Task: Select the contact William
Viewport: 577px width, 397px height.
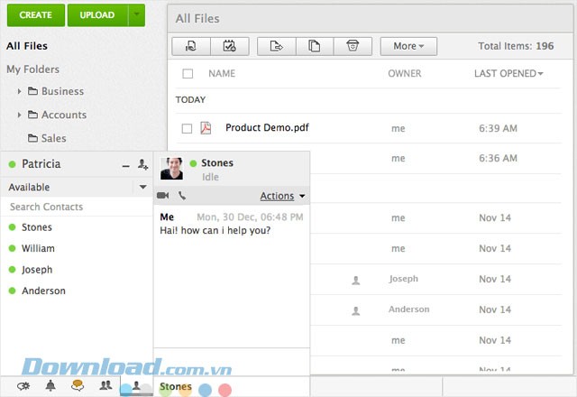Action: pyautogui.click(x=38, y=249)
